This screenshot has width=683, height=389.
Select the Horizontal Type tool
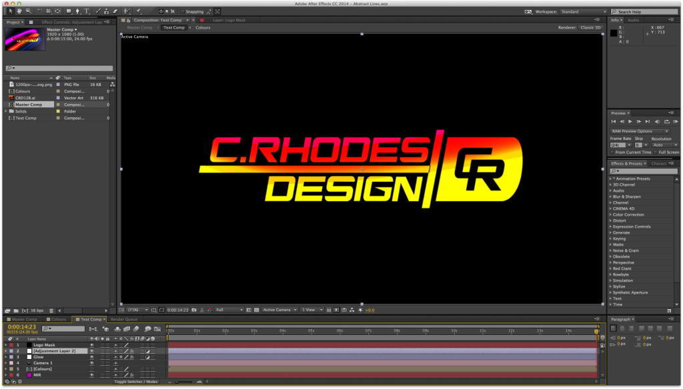tap(87, 11)
